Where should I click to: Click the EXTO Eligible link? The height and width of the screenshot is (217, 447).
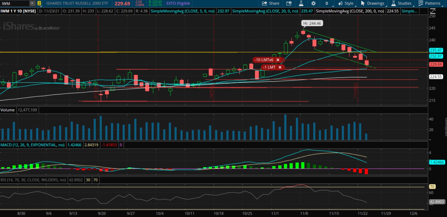coord(178,3)
